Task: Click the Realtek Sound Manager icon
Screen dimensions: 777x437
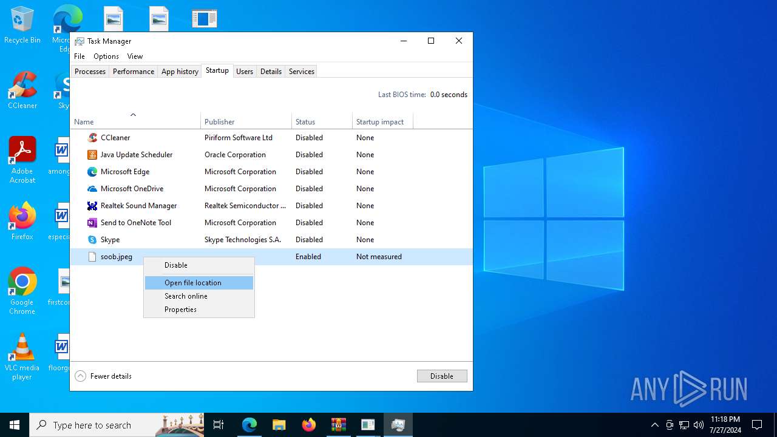Action: pos(92,206)
